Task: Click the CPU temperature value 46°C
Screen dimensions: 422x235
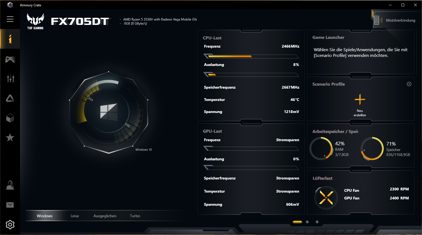Action: pos(295,100)
